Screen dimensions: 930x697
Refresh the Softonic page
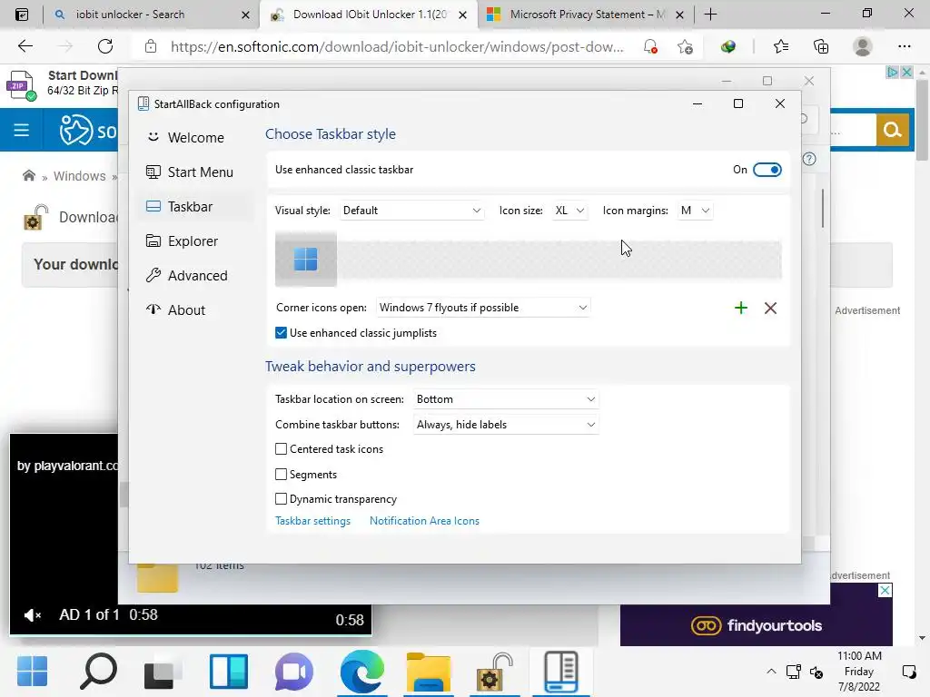pos(105,46)
